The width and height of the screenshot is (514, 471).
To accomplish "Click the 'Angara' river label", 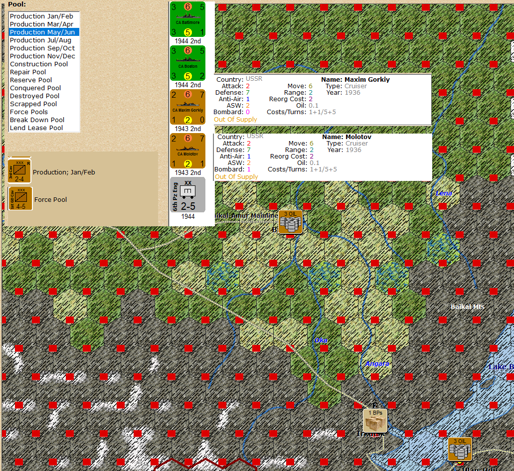I will 377,363.
